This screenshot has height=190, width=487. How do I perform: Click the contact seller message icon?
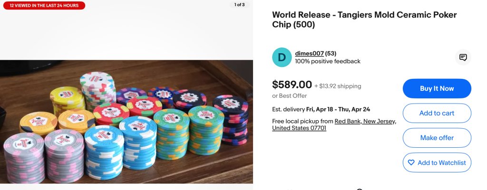pos(463,57)
